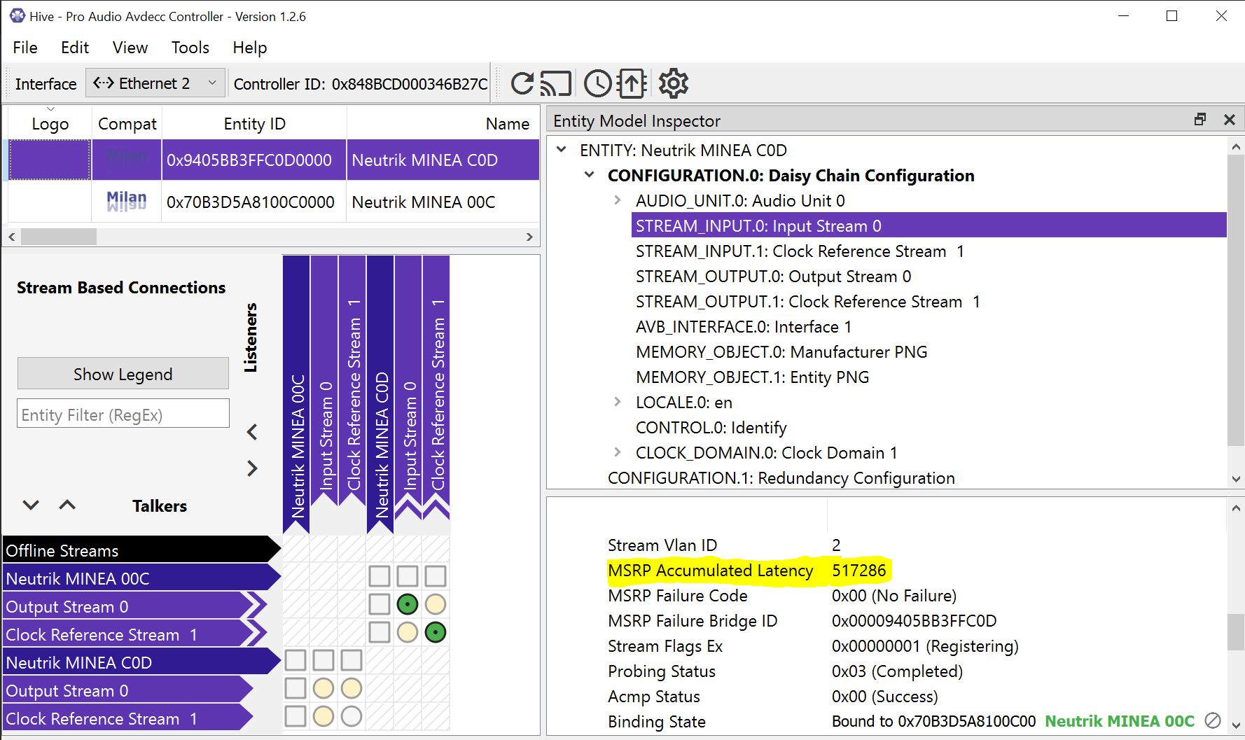Image resolution: width=1245 pixels, height=740 pixels.
Task: Toggle cell: C0D Clock Reference Stream to 00C Input Stream 0
Action: tap(324, 716)
